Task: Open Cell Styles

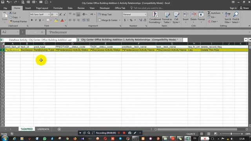Action: point(176,18)
